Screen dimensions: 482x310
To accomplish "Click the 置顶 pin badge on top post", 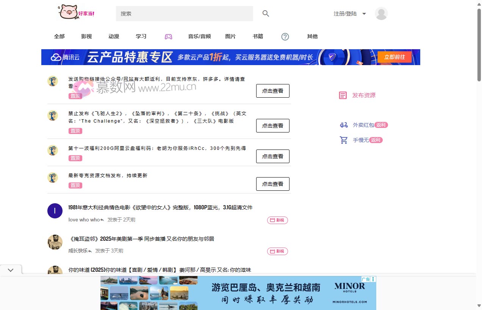I will click(75, 96).
